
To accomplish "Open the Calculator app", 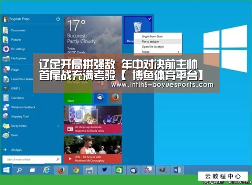I will coord(13,98).
